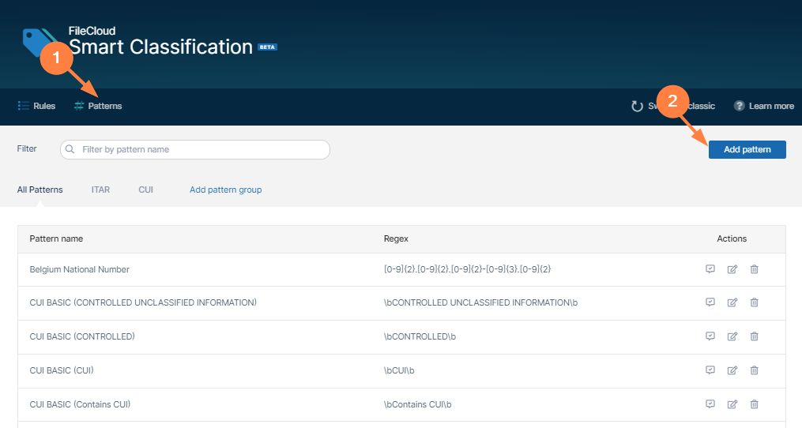Click the \bCUI\b regex value
802x428 pixels.
pos(399,370)
